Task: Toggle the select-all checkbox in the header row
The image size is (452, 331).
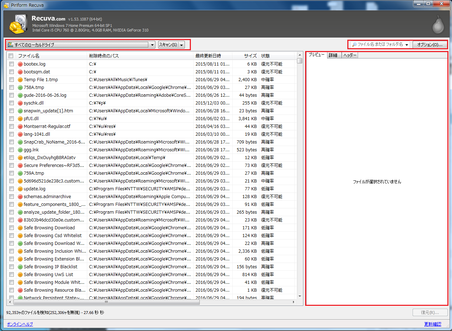Action: (x=11, y=56)
